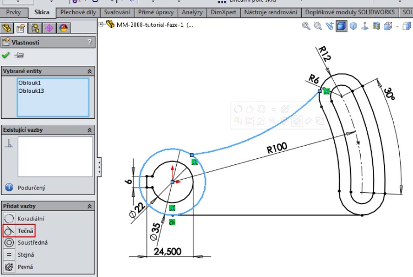Select Oblouk13 in selected entities list
Viewport: 413px width, 277px height.
pyautogui.click(x=31, y=91)
